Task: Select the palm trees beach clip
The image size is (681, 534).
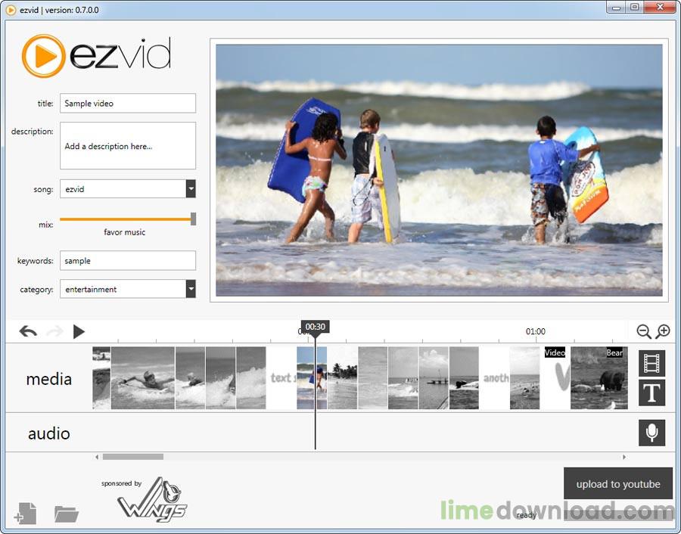Action: 342,377
